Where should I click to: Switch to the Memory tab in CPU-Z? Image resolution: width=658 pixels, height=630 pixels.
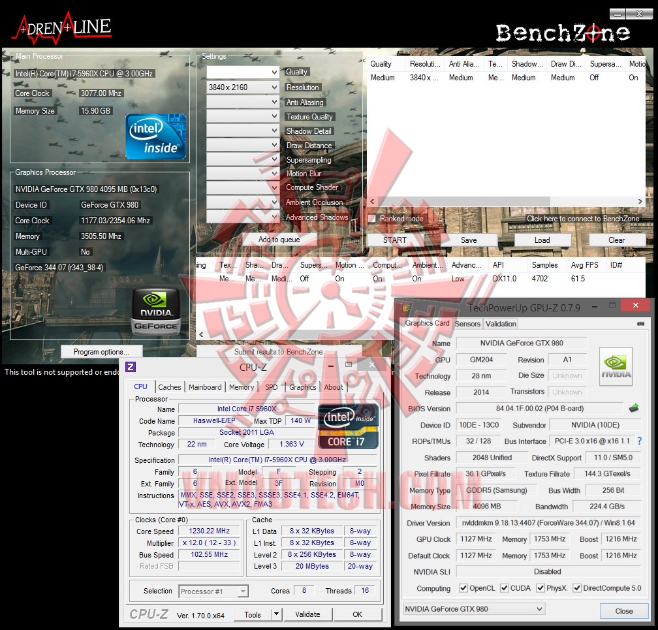[242, 387]
